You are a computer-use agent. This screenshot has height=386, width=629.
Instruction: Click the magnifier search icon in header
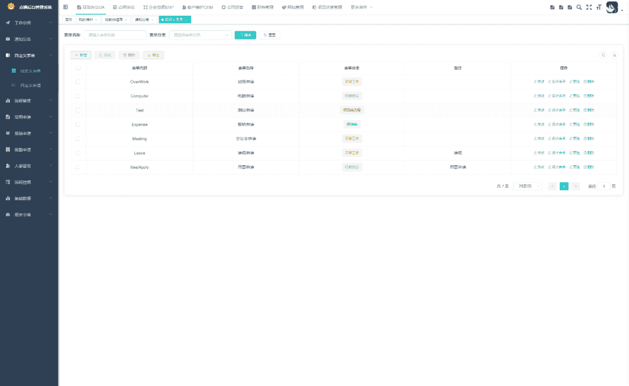(578, 7)
